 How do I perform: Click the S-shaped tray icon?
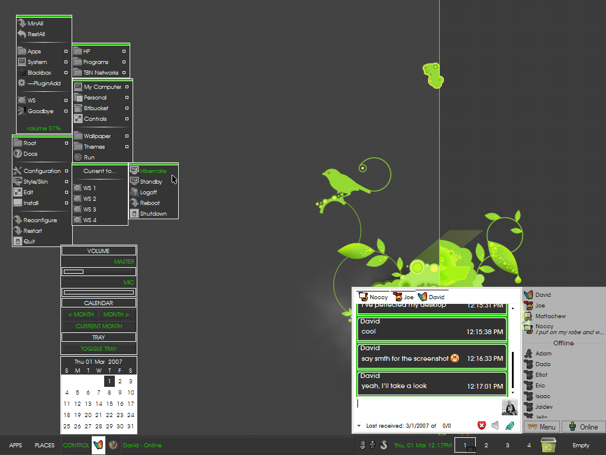point(383,445)
